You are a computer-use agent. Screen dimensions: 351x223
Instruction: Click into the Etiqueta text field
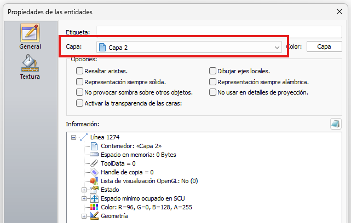pyautogui.click(x=219, y=32)
